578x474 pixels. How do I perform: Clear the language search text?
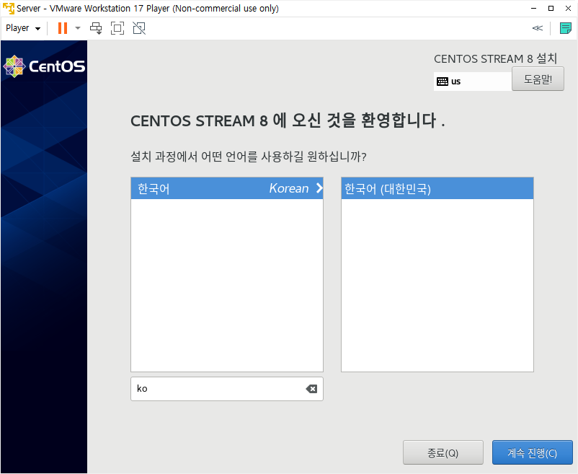[311, 389]
